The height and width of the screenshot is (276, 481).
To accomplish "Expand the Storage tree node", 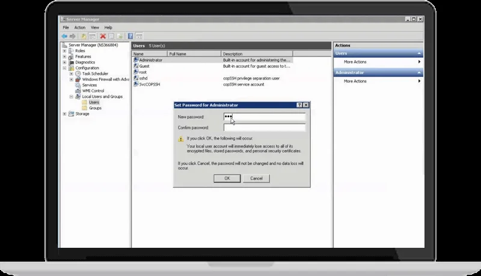I will point(64,114).
